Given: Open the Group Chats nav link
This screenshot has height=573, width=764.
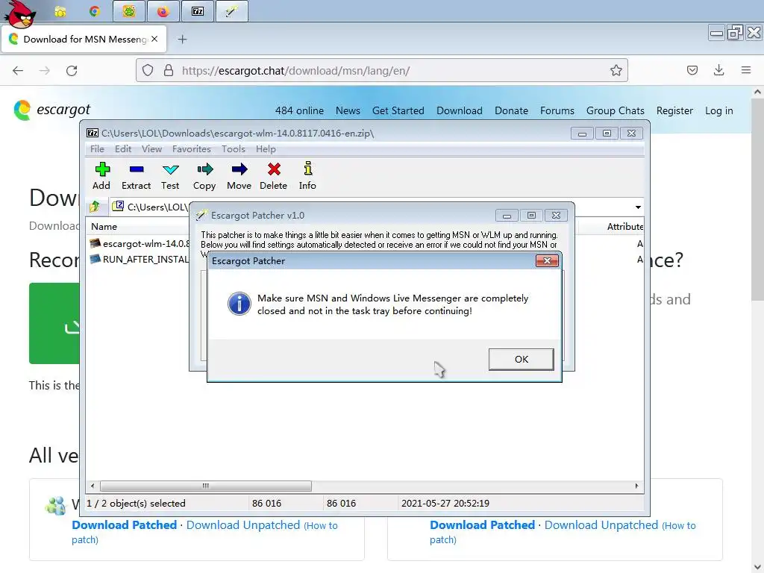Looking at the screenshot, I should pyautogui.click(x=615, y=110).
